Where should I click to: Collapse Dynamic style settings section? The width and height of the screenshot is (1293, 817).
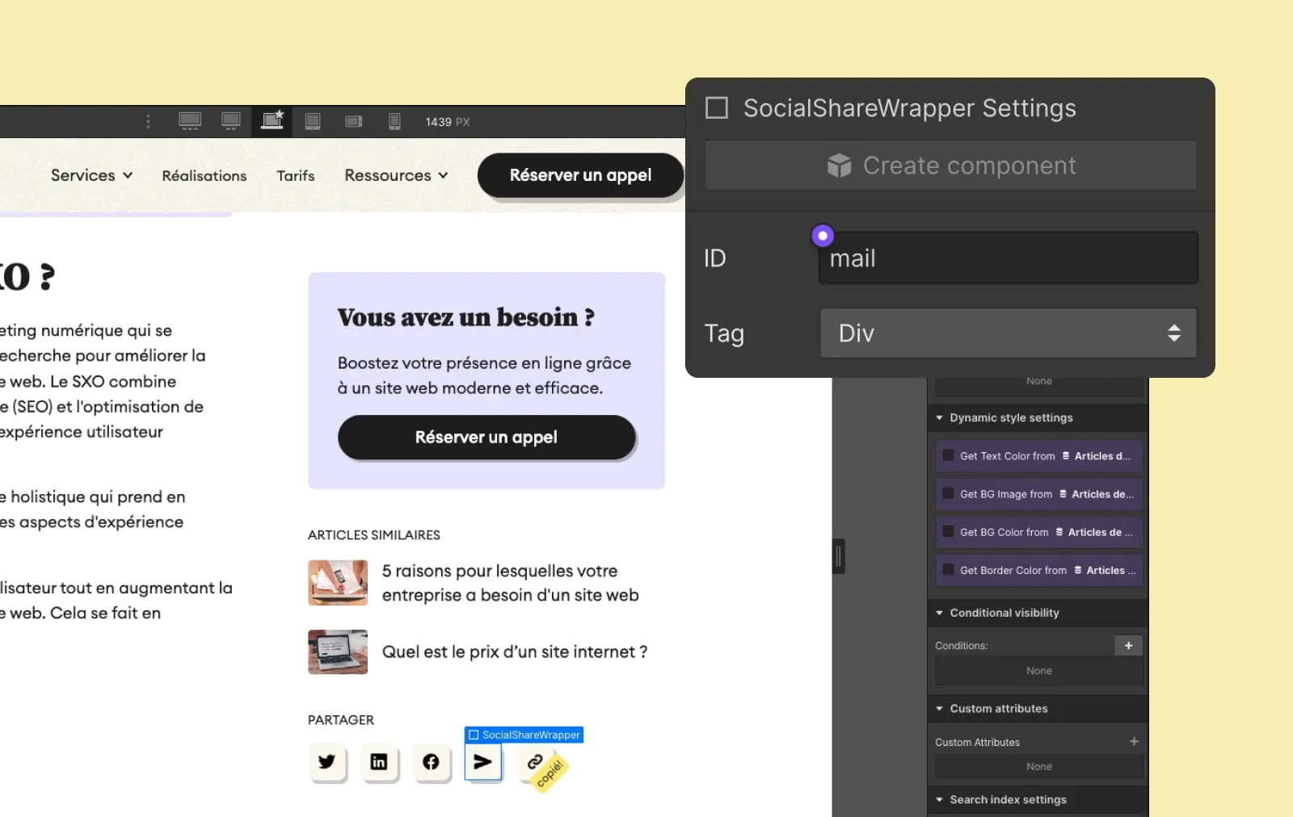(939, 417)
